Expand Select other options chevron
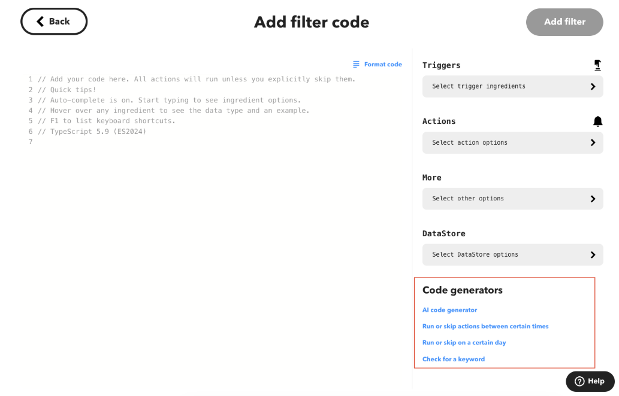The width and height of the screenshot is (619, 396). point(593,199)
